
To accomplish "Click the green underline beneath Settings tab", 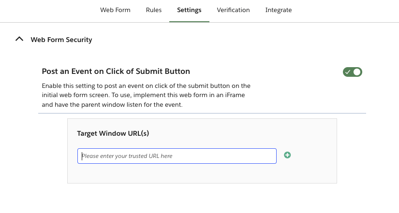I will 189,21.
